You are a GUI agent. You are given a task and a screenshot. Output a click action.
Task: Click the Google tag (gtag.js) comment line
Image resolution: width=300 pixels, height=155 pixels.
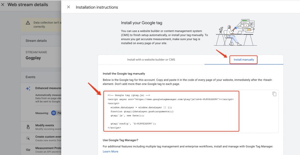coord(129,95)
